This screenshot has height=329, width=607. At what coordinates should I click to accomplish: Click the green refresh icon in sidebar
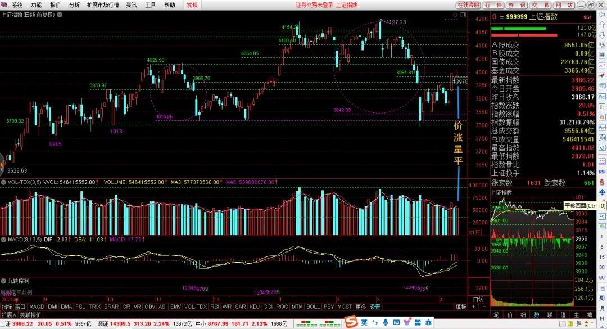pyautogui.click(x=602, y=227)
